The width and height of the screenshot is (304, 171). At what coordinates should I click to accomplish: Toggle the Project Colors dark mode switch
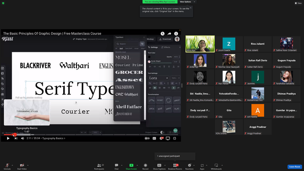point(162,133)
